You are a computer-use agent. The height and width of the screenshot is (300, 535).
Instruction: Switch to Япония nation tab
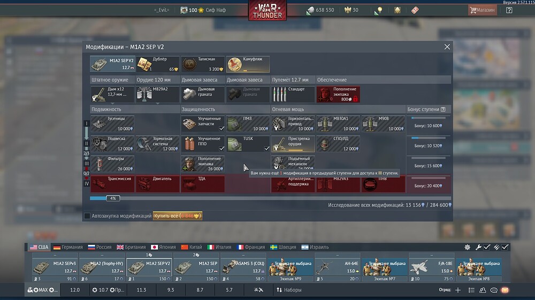pos(163,247)
